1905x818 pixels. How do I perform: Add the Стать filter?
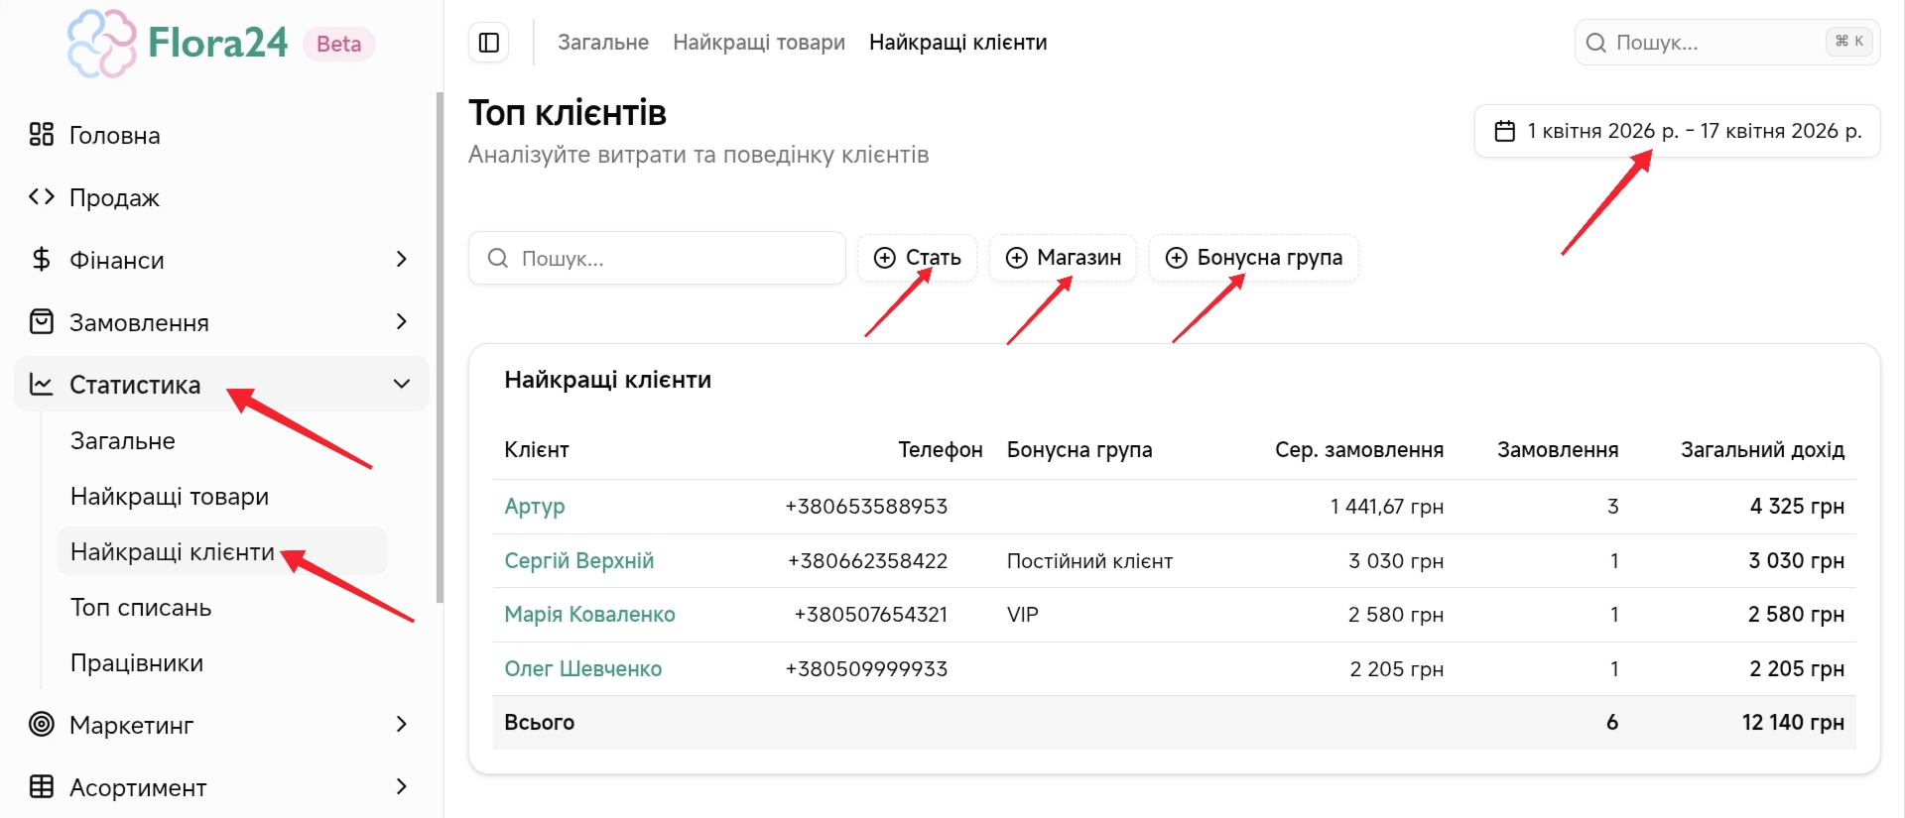917,258
